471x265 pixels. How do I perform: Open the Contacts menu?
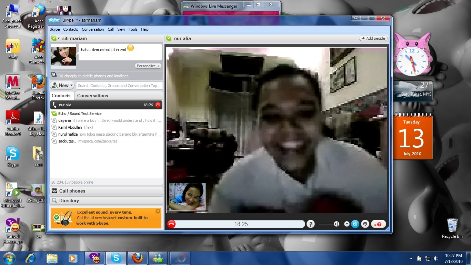[x=71, y=29]
